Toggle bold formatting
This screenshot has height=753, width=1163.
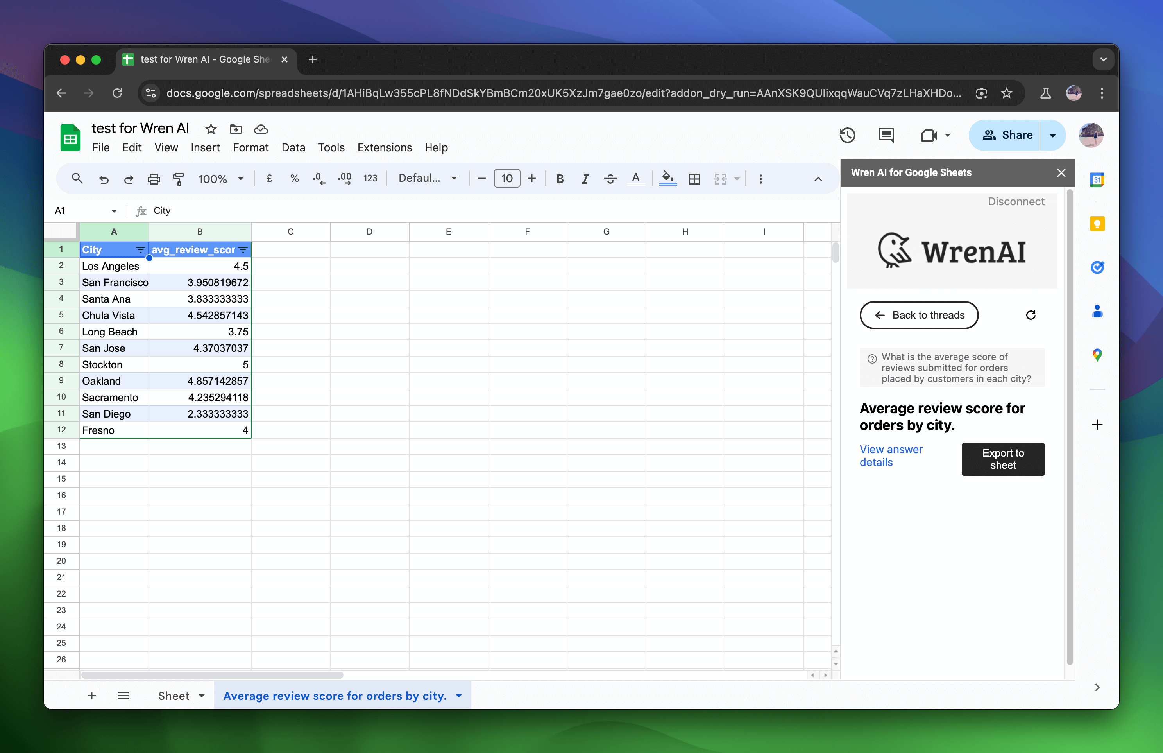560,179
